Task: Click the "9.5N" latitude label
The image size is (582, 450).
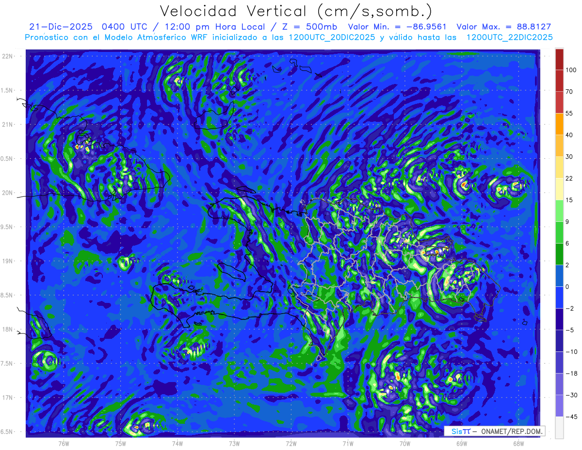Action: click(x=7, y=227)
